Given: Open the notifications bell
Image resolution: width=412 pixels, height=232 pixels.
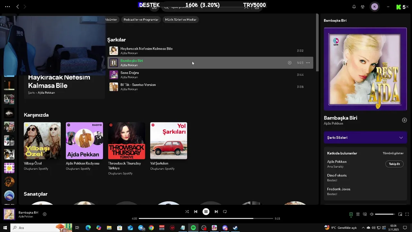Looking at the screenshot, I should point(354,6).
